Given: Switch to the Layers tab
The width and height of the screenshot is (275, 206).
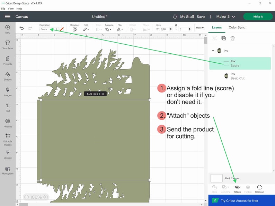Looking at the screenshot, I should click(217, 27).
